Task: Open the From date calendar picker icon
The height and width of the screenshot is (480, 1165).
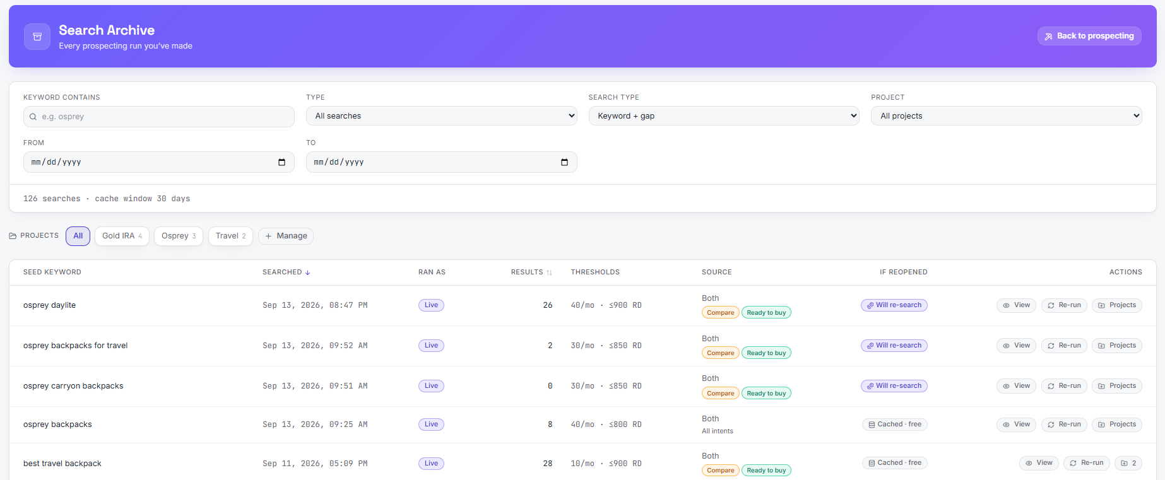Action: [x=281, y=162]
